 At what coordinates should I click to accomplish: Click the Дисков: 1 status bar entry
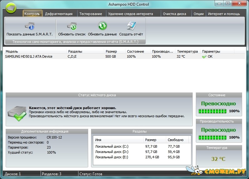coord(13,174)
